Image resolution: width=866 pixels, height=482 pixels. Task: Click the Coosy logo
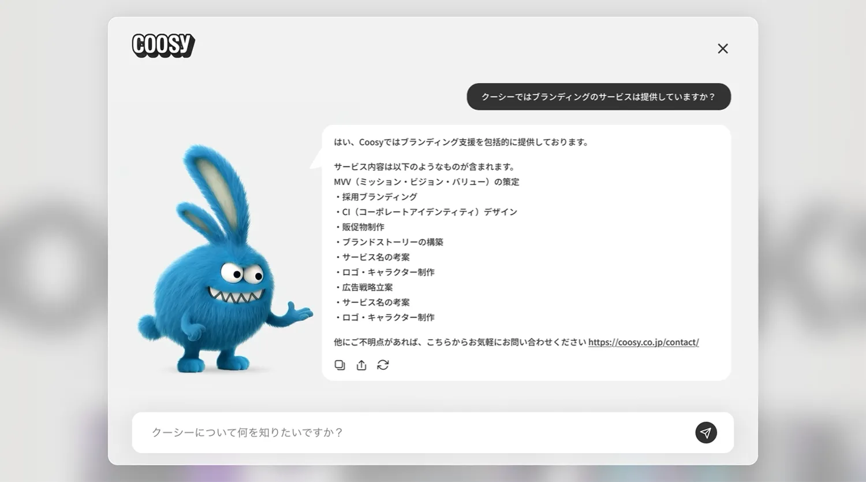click(x=163, y=45)
